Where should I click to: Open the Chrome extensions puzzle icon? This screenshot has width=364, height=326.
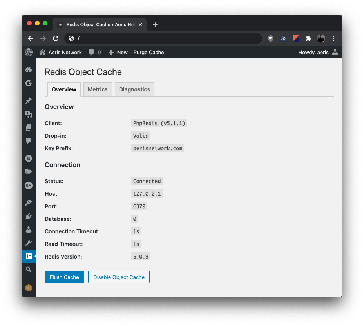308,38
